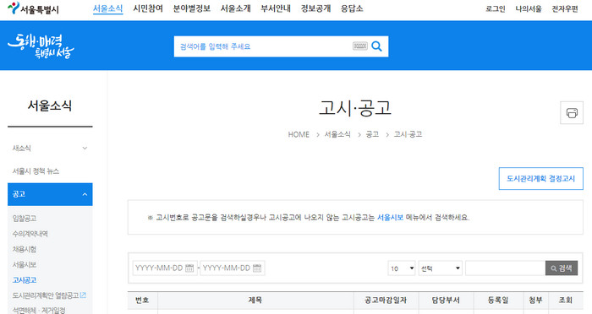
Task: Click the gray 검색 button in the filter bar
Action: 562,268
